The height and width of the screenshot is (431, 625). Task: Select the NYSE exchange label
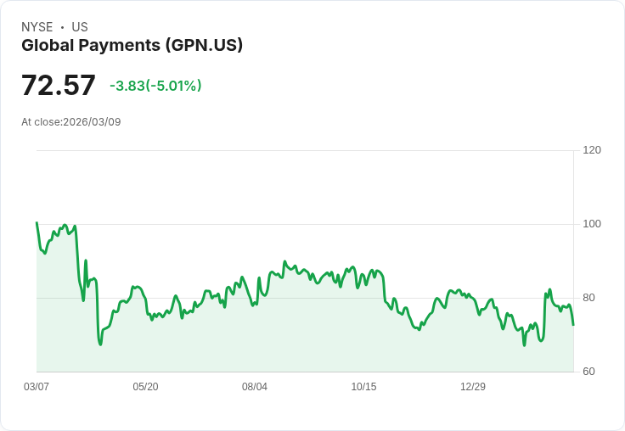tap(37, 27)
